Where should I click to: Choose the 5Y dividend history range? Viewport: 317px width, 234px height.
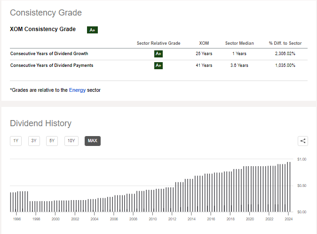coord(52,141)
